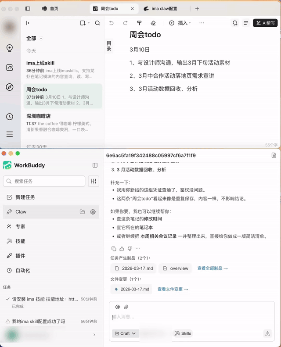Switch to the ima claw配置 tab
This screenshot has width=281, height=347.
160,9
